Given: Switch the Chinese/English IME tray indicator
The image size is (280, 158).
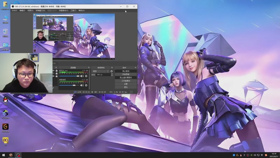Looking at the screenshot, I should coord(262,155).
